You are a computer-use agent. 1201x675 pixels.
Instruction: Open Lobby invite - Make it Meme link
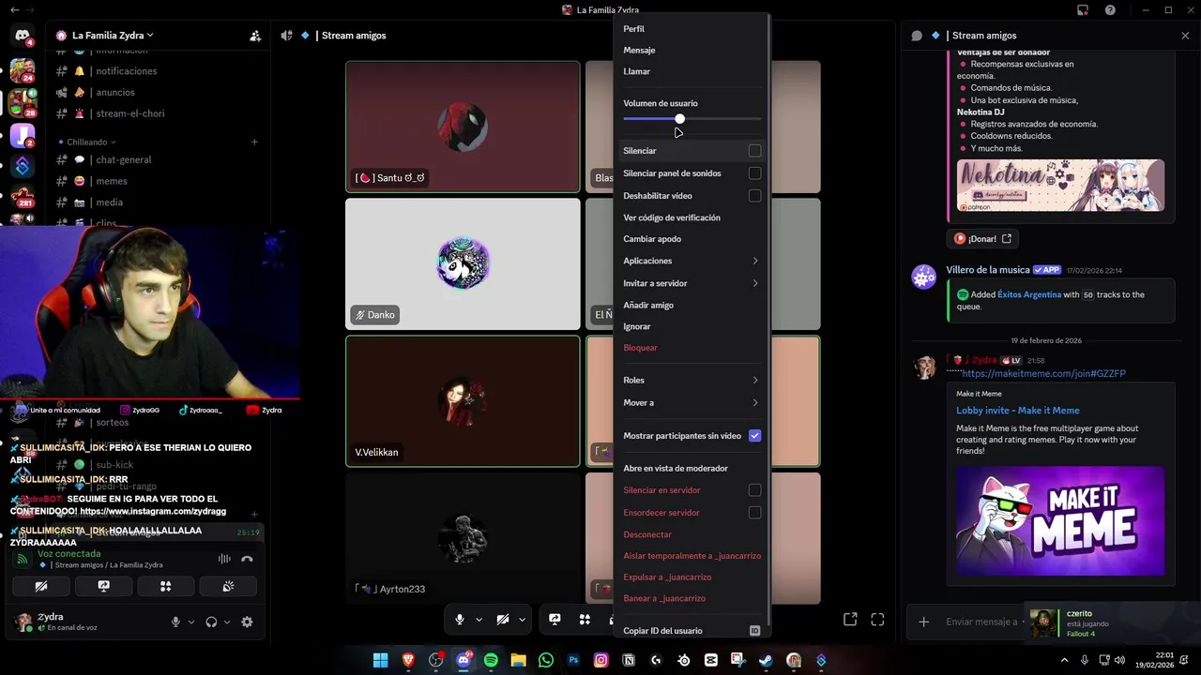tap(1018, 411)
